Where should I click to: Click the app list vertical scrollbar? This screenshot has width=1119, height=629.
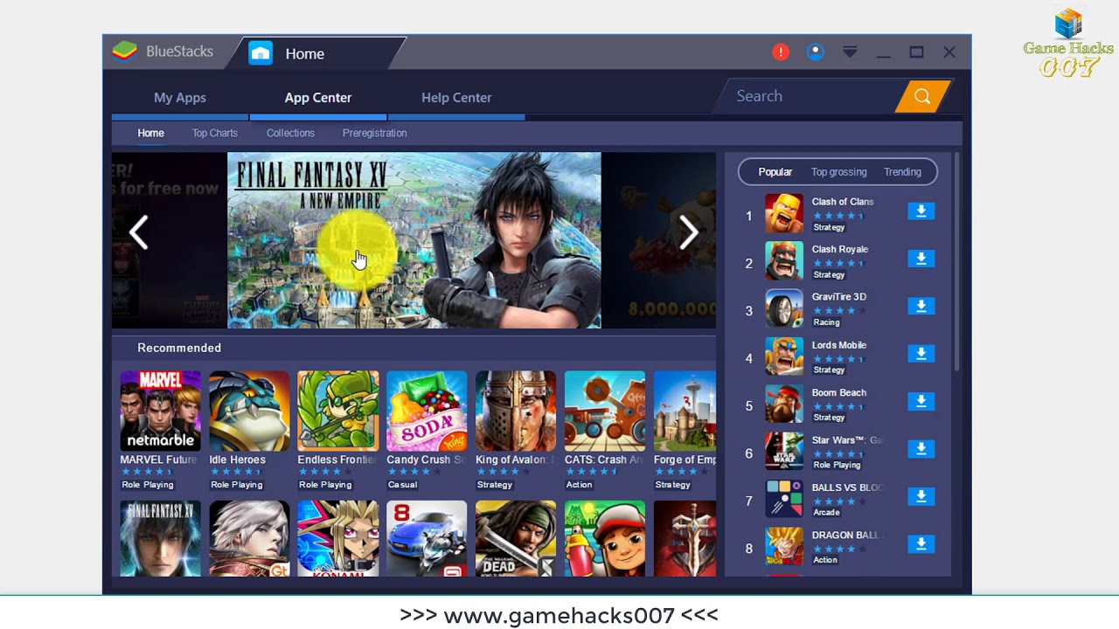[x=957, y=262]
